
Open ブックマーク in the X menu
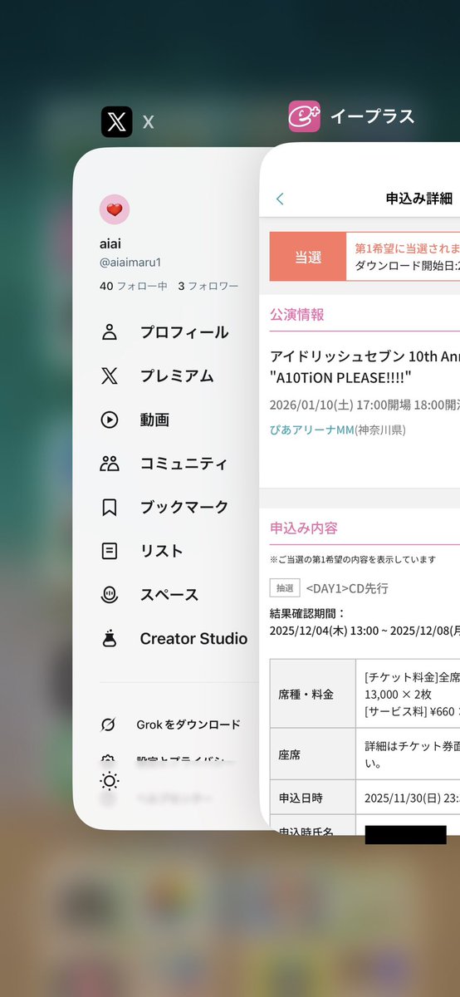(x=184, y=508)
